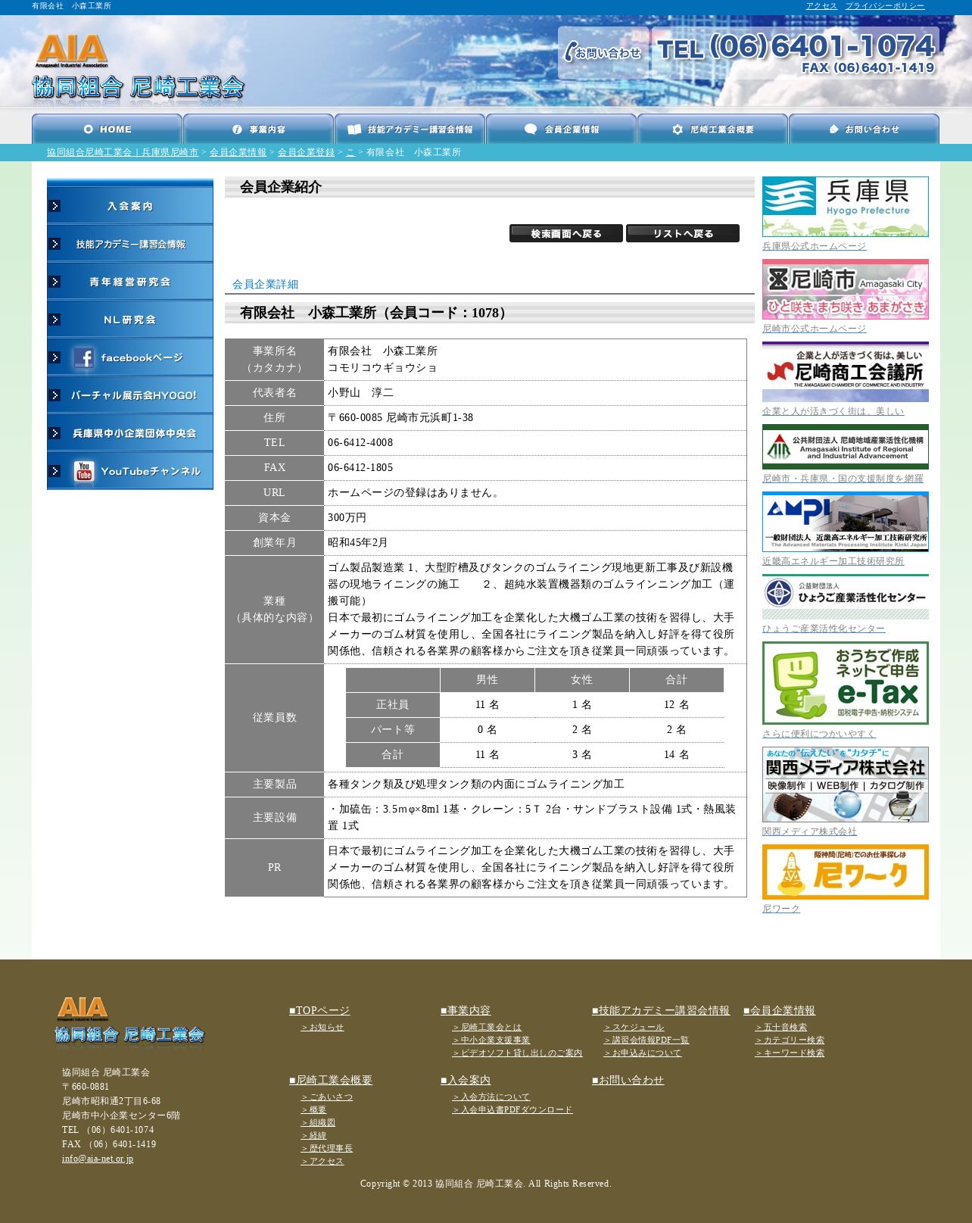
Task: Click 尼崎市公式ホームページ link
Action: [x=815, y=329]
